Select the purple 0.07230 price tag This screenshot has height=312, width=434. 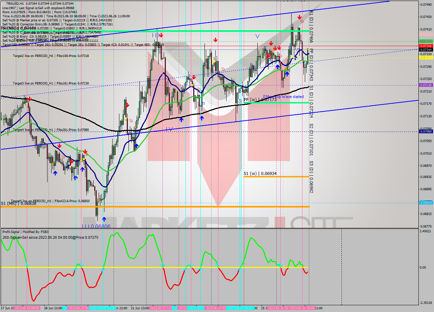426,85
